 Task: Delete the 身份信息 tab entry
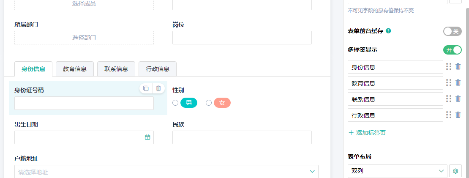(458, 66)
